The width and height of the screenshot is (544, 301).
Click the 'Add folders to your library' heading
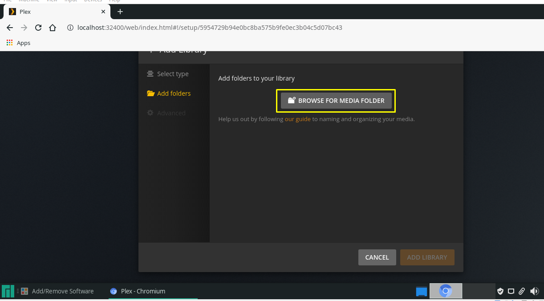click(x=256, y=78)
